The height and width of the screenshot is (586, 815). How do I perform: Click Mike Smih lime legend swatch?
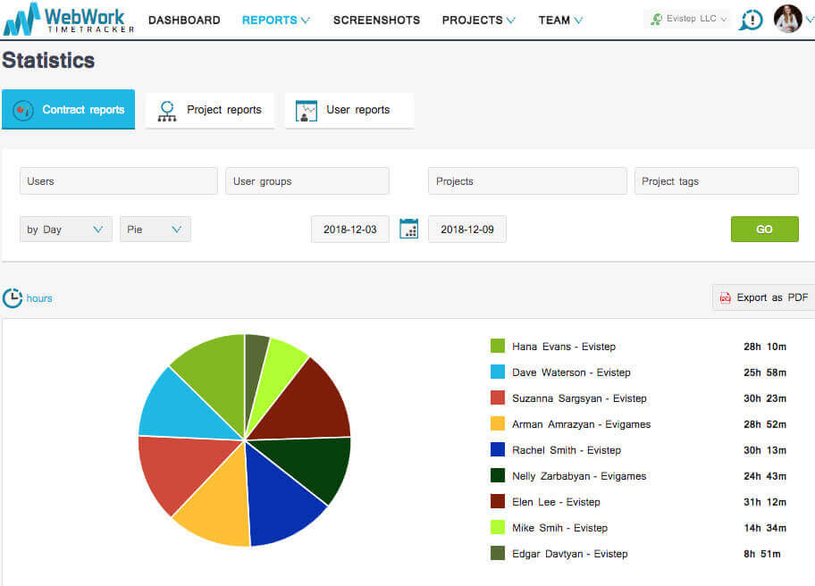click(498, 527)
